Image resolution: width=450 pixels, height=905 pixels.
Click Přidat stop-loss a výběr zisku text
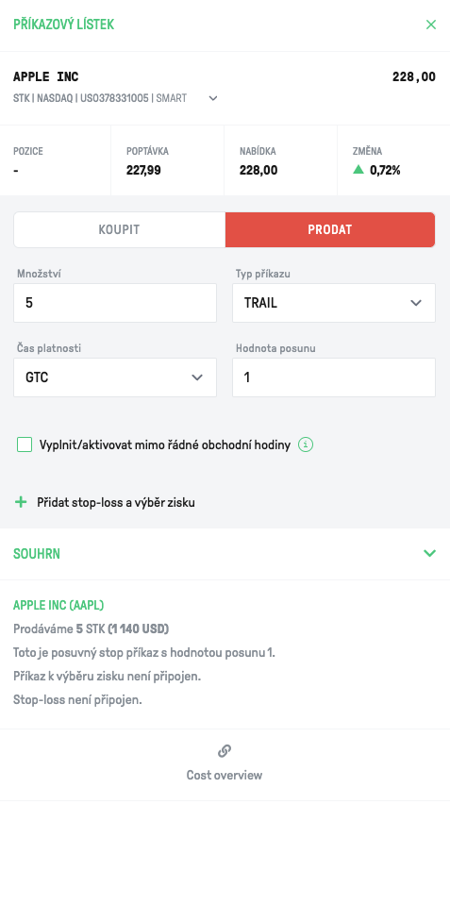click(x=116, y=503)
